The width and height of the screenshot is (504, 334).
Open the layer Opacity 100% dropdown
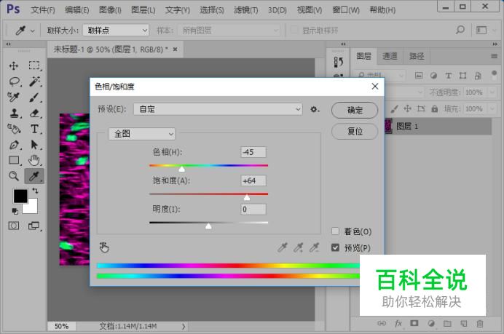492,92
